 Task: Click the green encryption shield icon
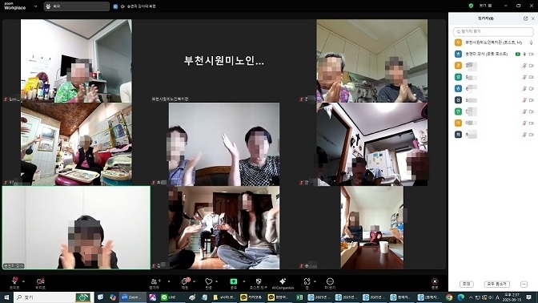click(471, 6)
